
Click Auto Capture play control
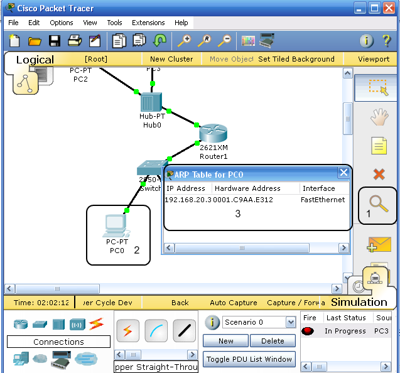click(234, 303)
